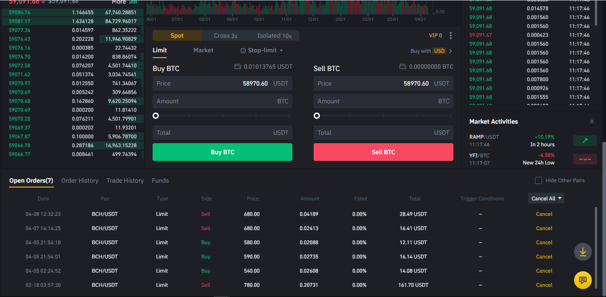Select the Open Orders(7) tab

point(31,180)
